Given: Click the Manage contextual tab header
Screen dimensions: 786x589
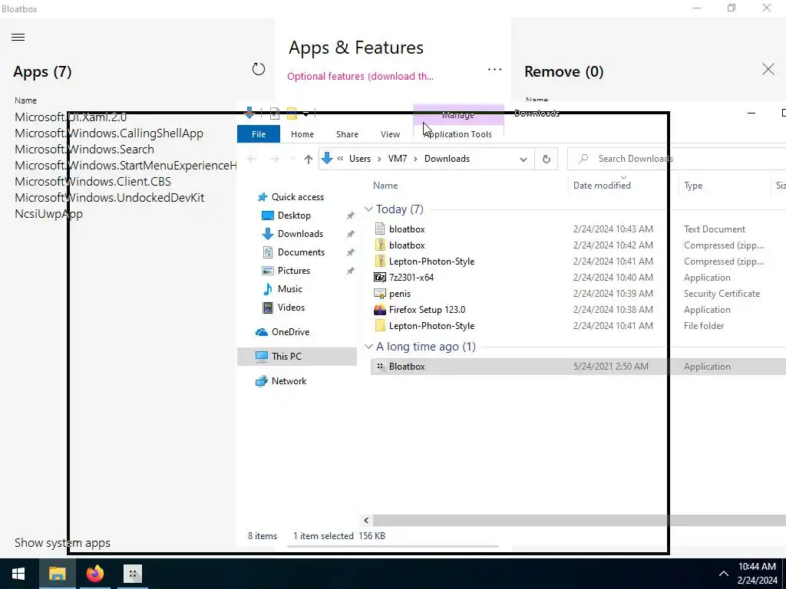Looking at the screenshot, I should [x=458, y=115].
